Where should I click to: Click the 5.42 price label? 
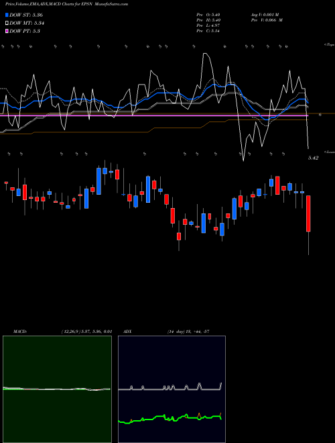313,158
